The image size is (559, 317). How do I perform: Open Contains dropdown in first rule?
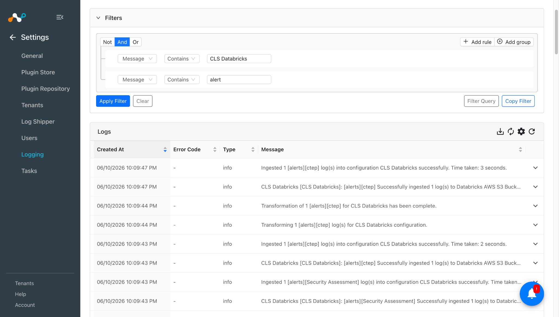182,59
